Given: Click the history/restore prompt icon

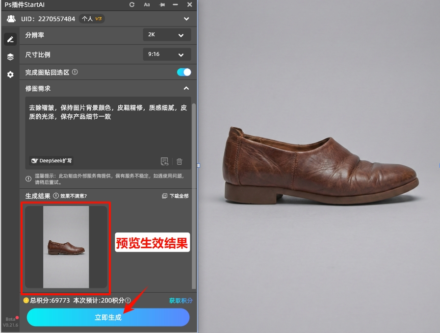Looking at the screenshot, I should 165,161.
